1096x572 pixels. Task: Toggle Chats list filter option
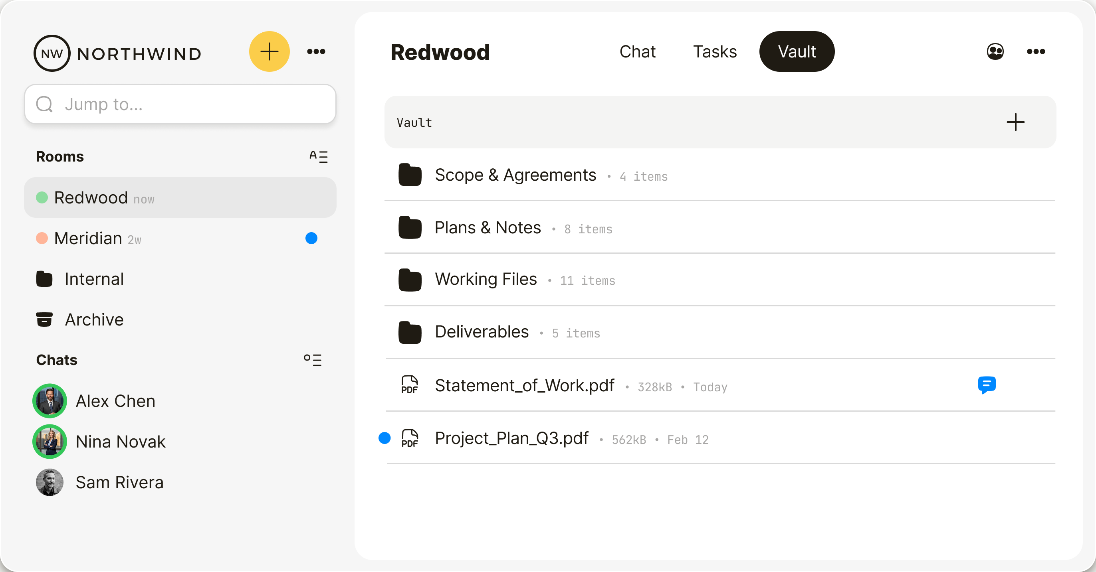coord(313,360)
